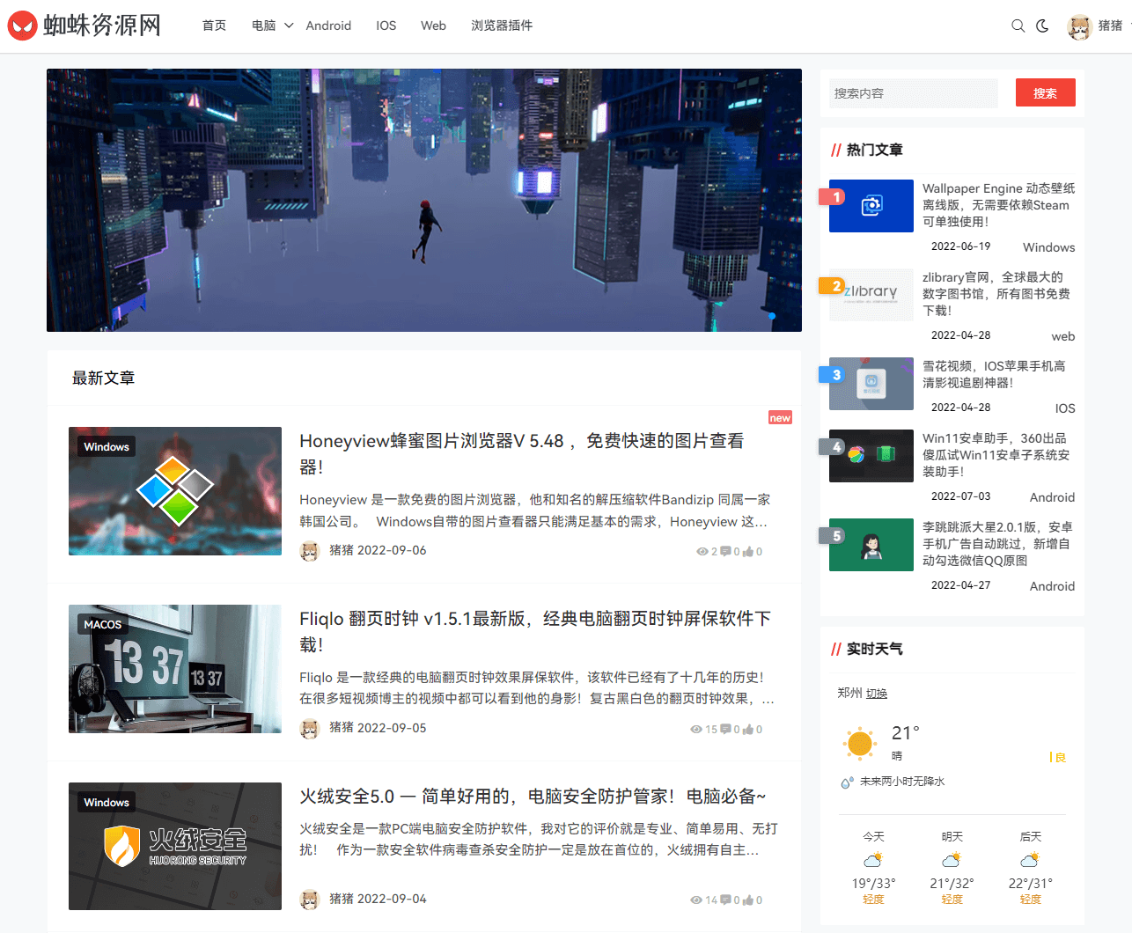Open zlibrary官网 article link
Image resolution: width=1132 pixels, height=933 pixels.
click(x=996, y=294)
